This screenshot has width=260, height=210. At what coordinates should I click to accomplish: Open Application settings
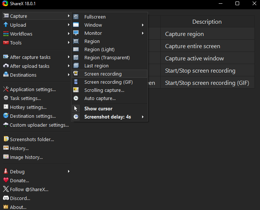[33, 89]
